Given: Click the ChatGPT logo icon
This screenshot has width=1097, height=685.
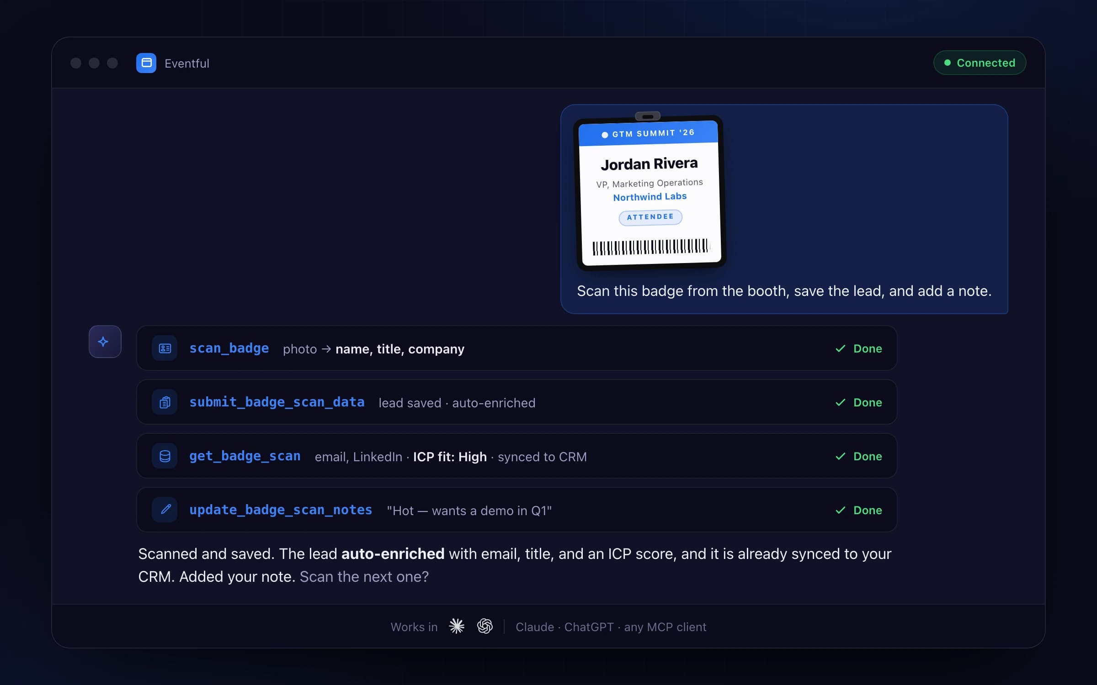Looking at the screenshot, I should 485,627.
